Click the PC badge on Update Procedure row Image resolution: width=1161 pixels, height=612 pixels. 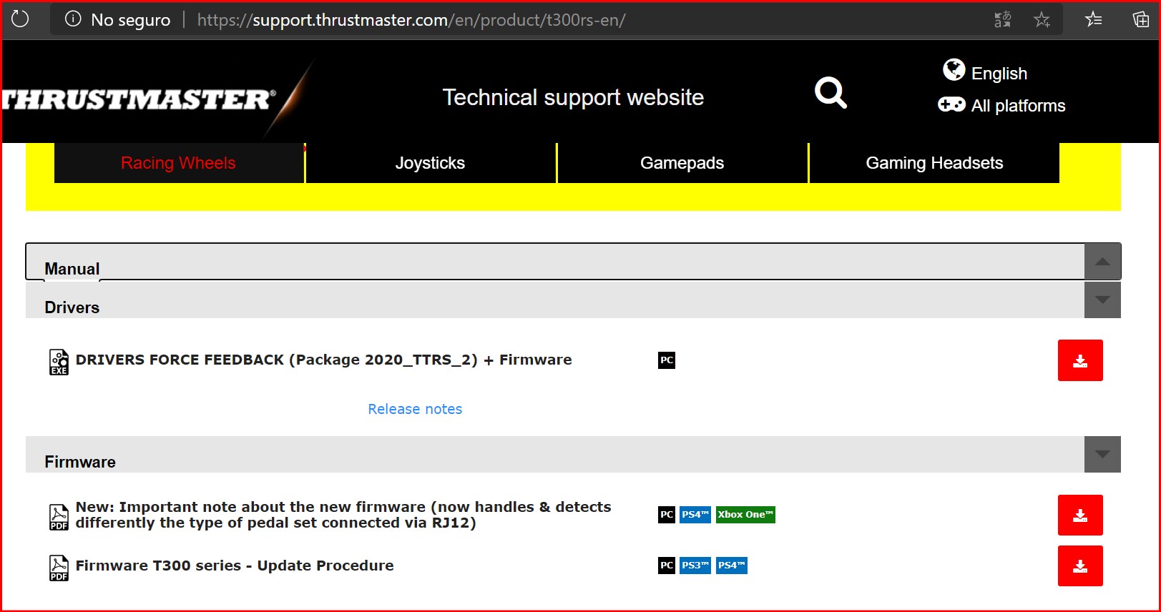coord(666,566)
